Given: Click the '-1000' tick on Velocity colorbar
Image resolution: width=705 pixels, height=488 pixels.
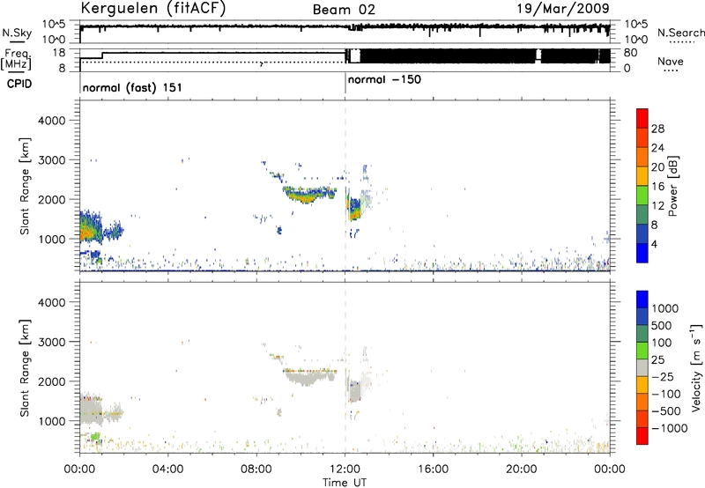Looking at the screenshot, I should point(670,428).
